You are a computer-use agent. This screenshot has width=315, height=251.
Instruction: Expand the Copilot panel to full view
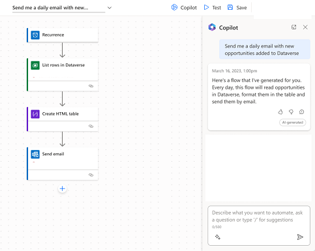(x=293, y=27)
